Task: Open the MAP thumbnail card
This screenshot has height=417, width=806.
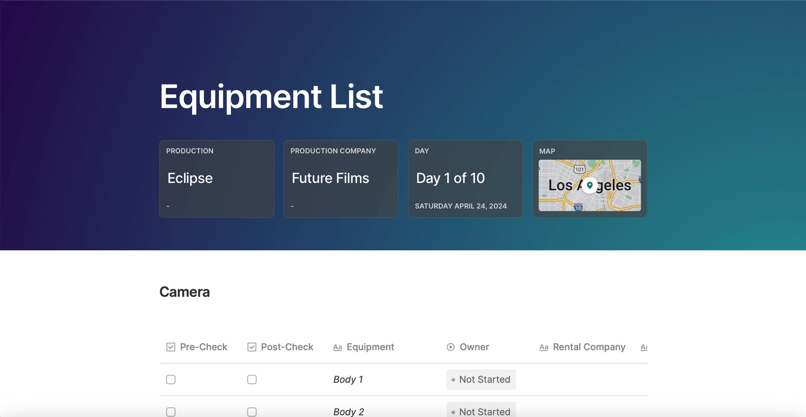Action: coord(589,178)
